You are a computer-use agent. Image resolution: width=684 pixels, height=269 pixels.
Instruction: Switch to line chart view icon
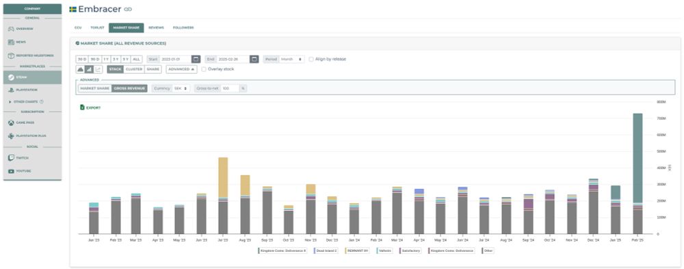click(98, 69)
